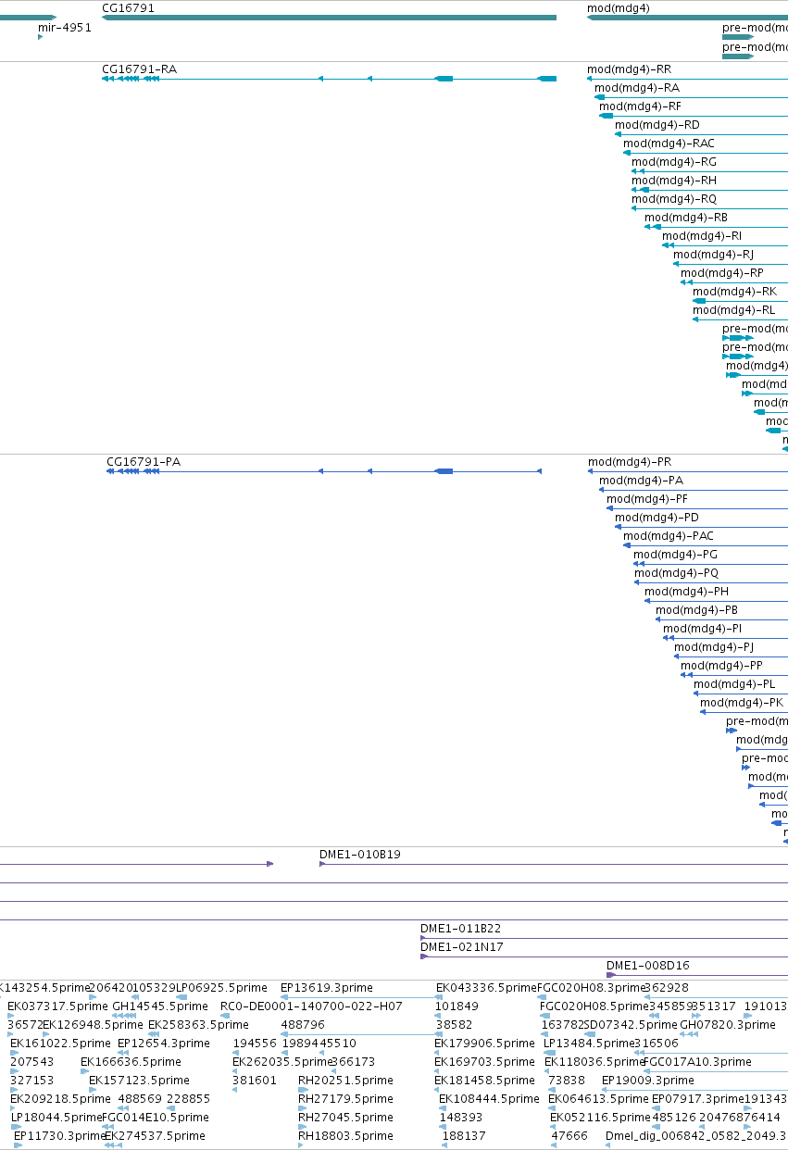The image size is (788, 1150).
Task: Click transcript mod(mdg4)-RA
Action: 637,87
